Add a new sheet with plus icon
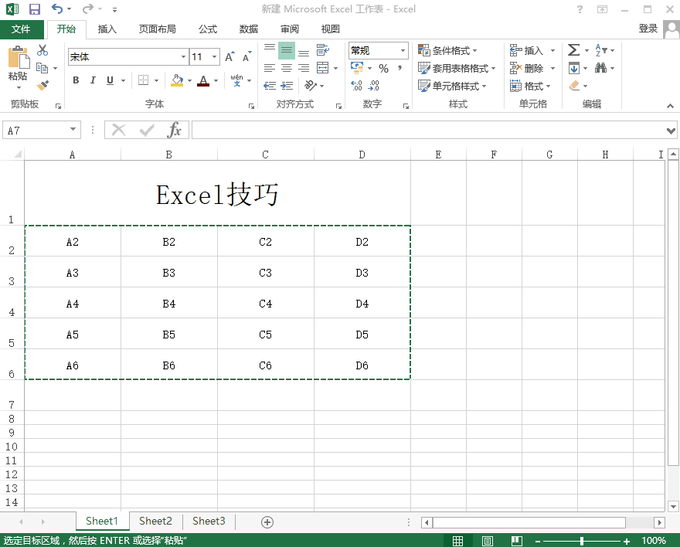 267,522
